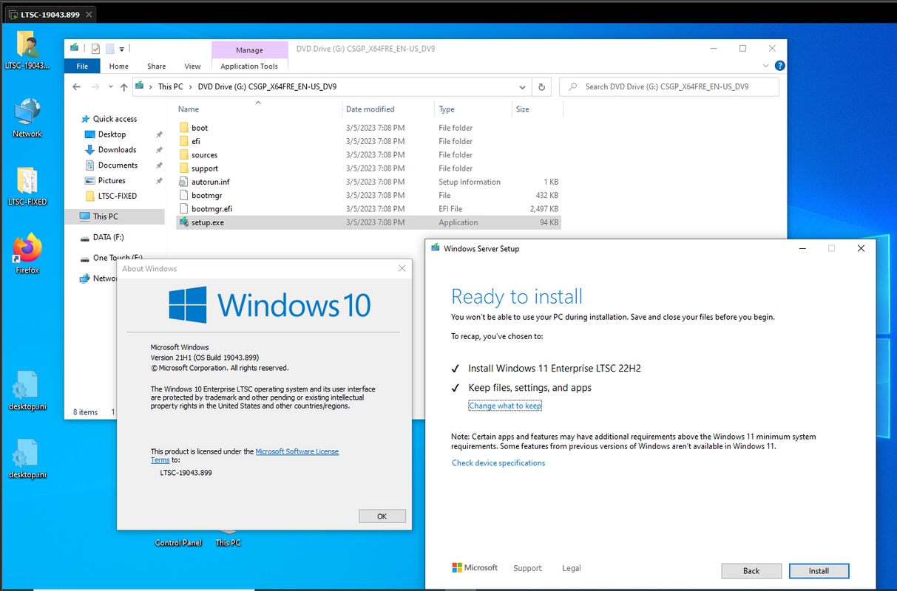897x591 pixels.
Task: Click the Manage contextual tab
Action: pyautogui.click(x=249, y=50)
